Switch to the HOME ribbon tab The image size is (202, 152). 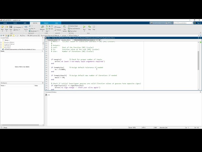5,23
